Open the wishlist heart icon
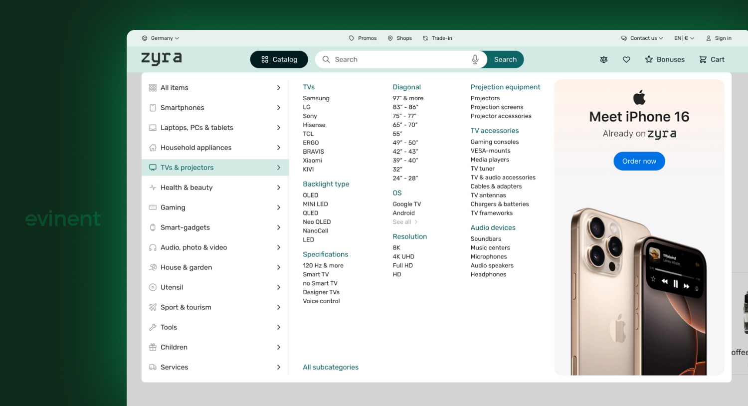Screen dimensions: 748x406 [x=626, y=59]
